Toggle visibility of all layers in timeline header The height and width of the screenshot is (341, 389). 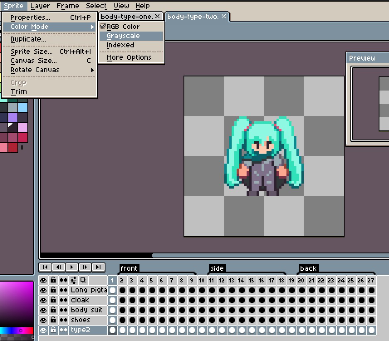coord(43,280)
